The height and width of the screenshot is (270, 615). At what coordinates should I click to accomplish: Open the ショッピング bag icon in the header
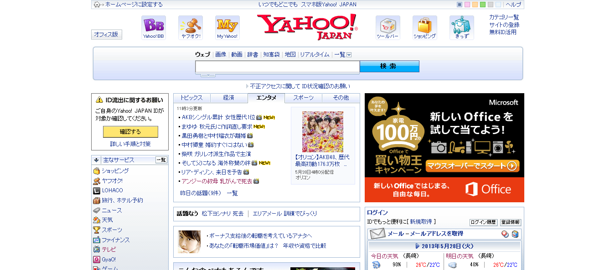click(425, 28)
